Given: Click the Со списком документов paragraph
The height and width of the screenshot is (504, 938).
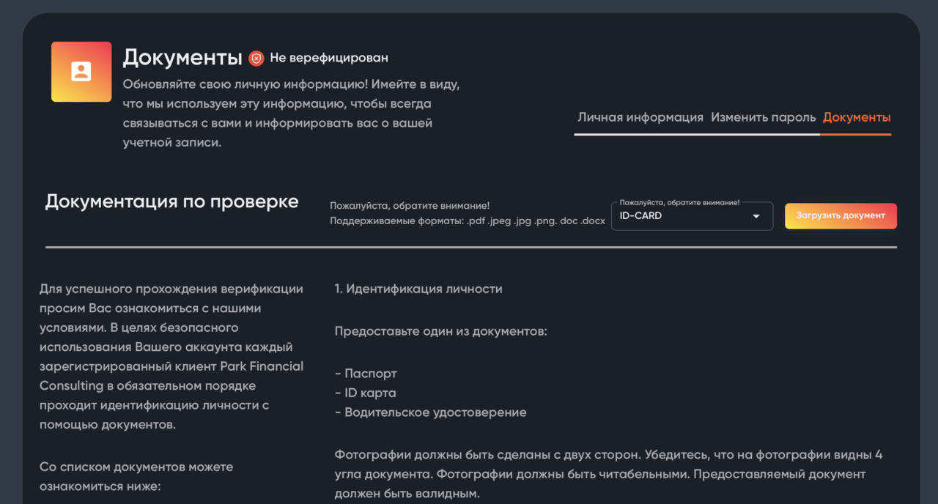Looking at the screenshot, I should click(136, 476).
